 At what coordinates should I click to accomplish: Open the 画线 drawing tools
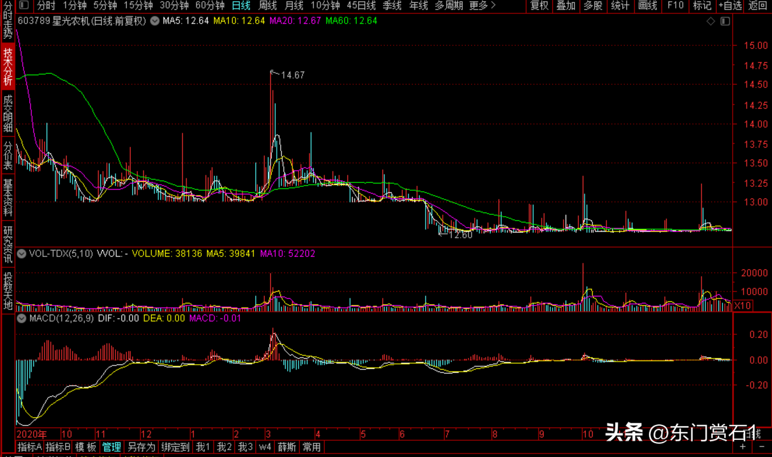[647, 6]
